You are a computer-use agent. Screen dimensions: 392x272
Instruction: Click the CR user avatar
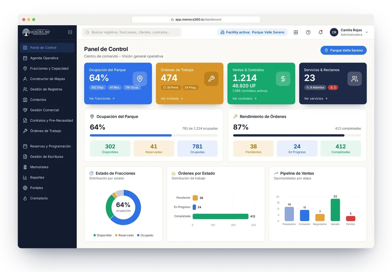(x=334, y=32)
